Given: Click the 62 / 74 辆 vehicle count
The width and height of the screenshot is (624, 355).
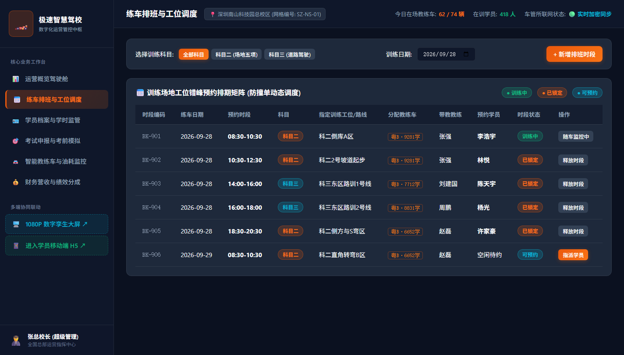Looking at the screenshot, I should [x=451, y=14].
